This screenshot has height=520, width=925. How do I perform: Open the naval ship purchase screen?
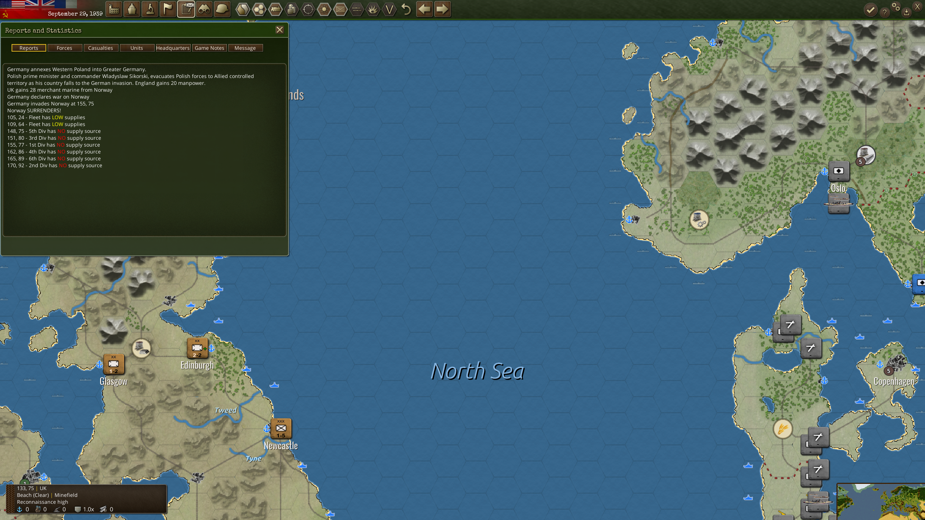[132, 10]
